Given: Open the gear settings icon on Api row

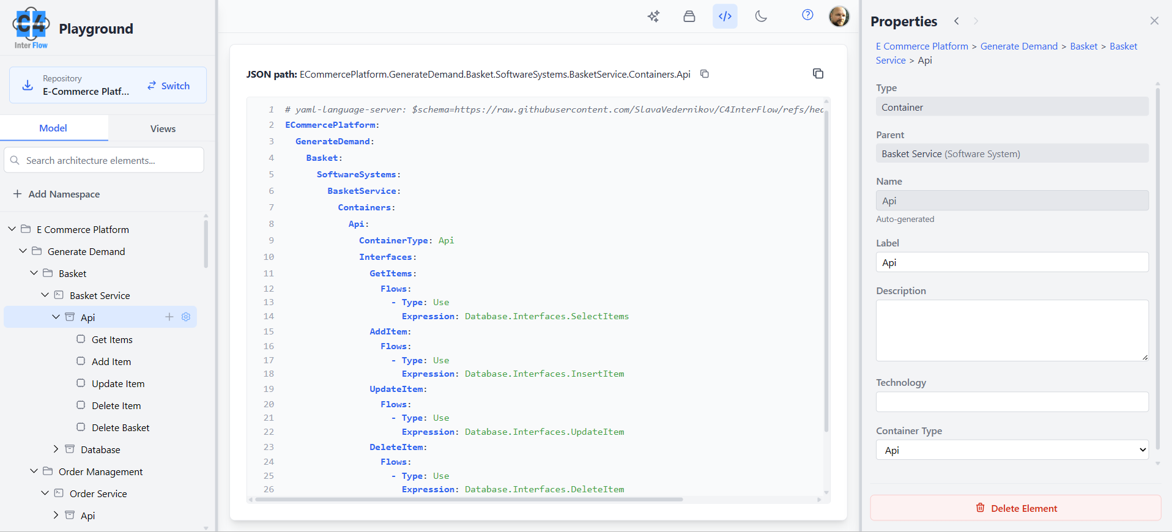Looking at the screenshot, I should 186,317.
